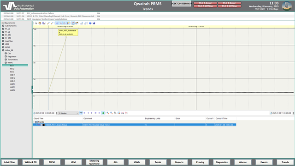Click the start time field 10:53:45
This screenshot has width=295, height=166.
pyautogui.click(x=45, y=113)
